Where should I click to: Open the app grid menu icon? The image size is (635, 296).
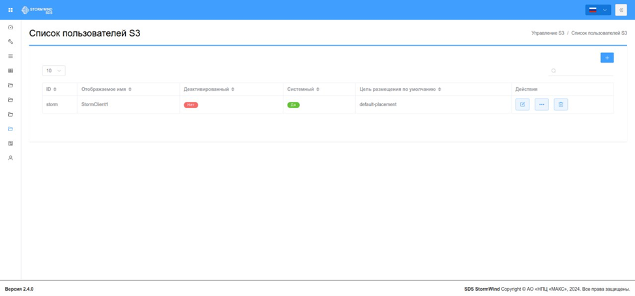click(x=10, y=10)
